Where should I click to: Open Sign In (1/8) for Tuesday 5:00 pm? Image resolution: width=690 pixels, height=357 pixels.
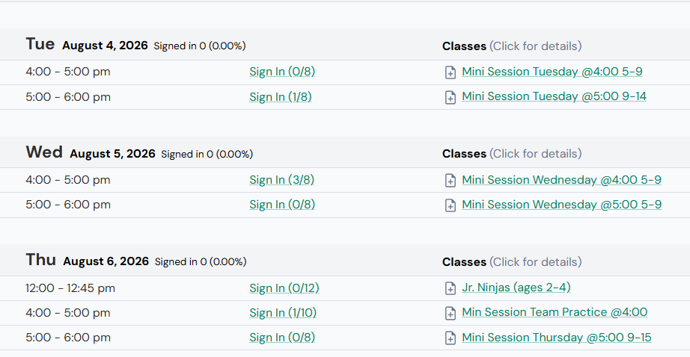(281, 97)
